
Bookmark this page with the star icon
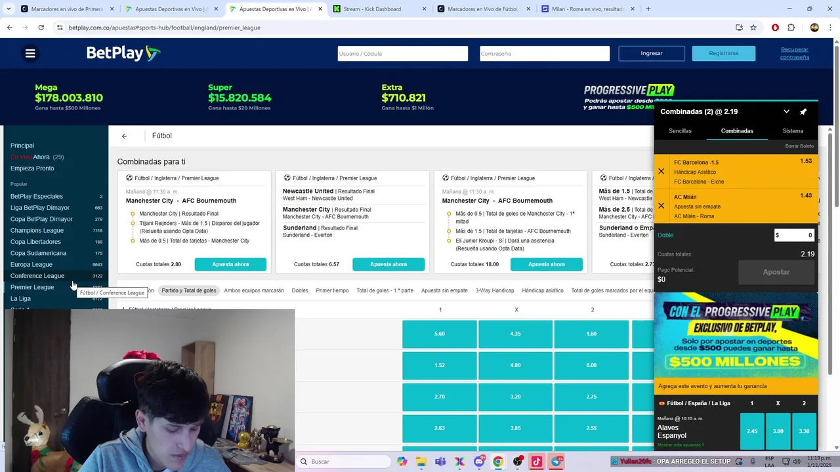753,28
